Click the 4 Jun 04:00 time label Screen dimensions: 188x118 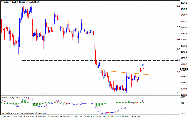pyautogui.click(x=125, y=116)
